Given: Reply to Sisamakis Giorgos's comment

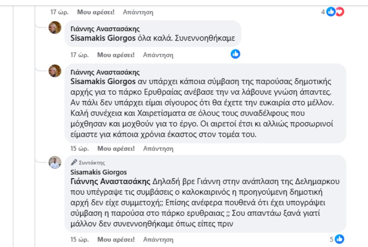Looking at the screenshot, I should [158, 239].
